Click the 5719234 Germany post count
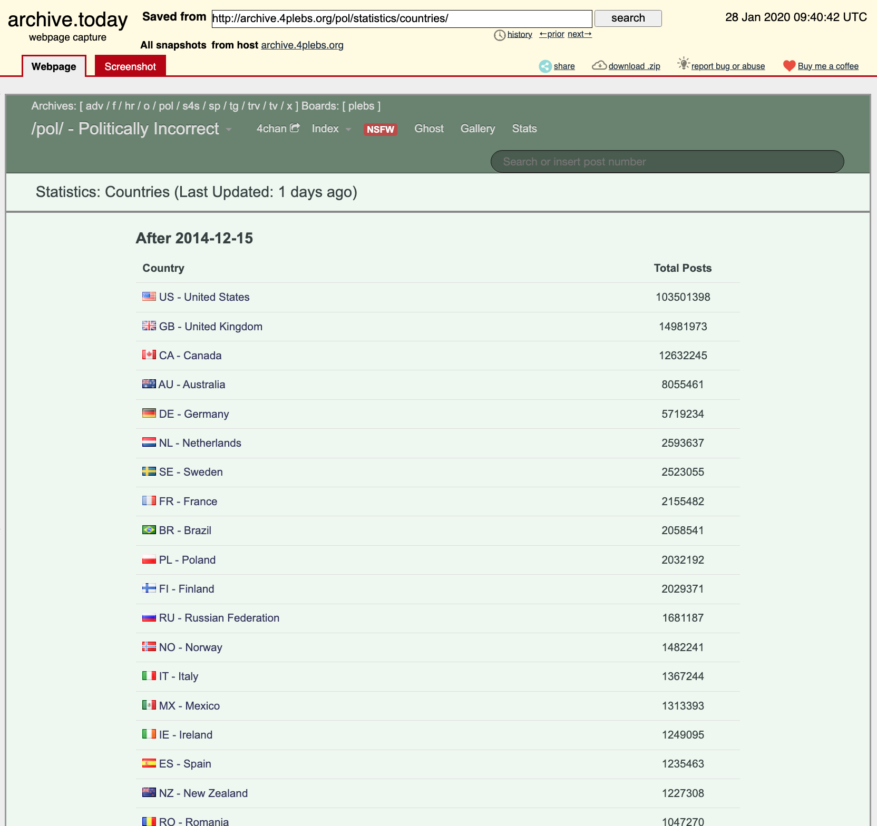Screen dimensions: 877x826 [x=683, y=414]
